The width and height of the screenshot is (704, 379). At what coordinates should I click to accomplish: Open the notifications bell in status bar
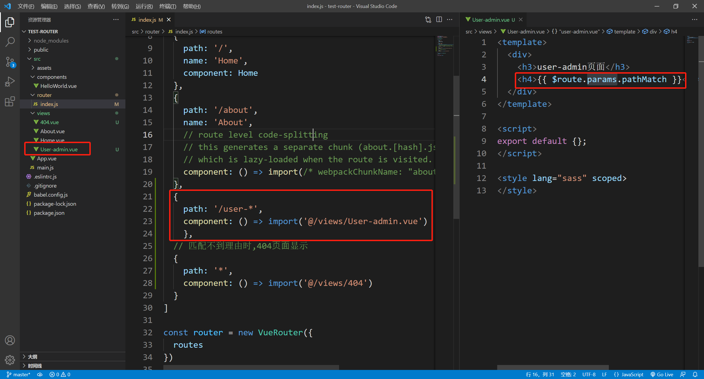click(695, 374)
